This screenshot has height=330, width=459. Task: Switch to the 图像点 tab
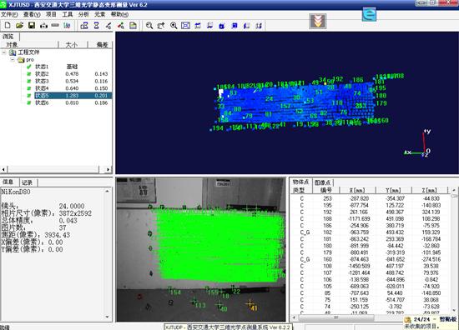click(322, 182)
